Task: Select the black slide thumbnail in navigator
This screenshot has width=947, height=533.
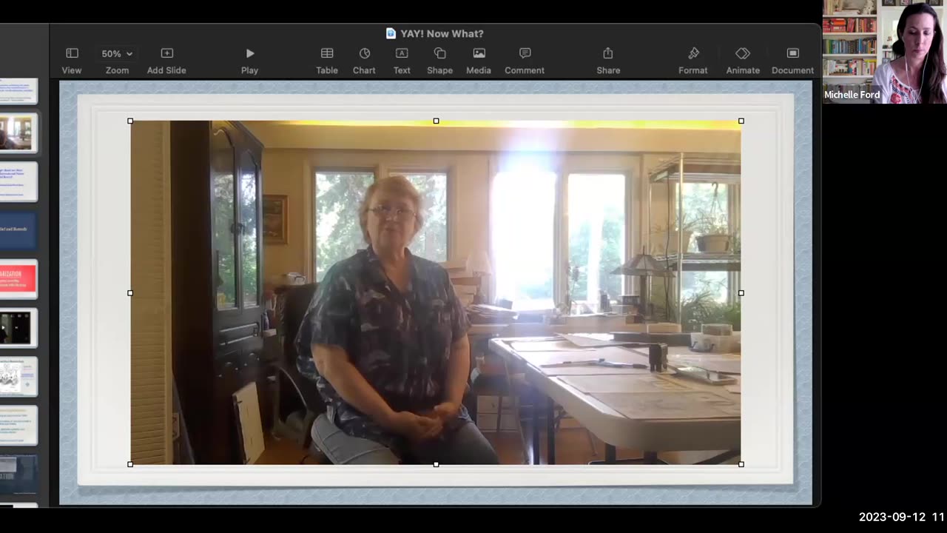Action: [18, 327]
